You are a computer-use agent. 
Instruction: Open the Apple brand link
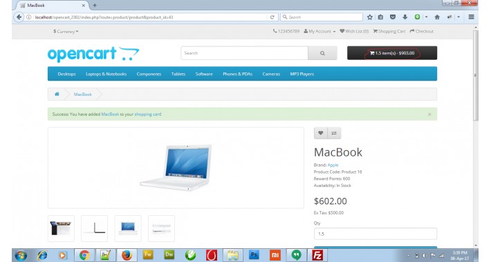(x=333, y=165)
